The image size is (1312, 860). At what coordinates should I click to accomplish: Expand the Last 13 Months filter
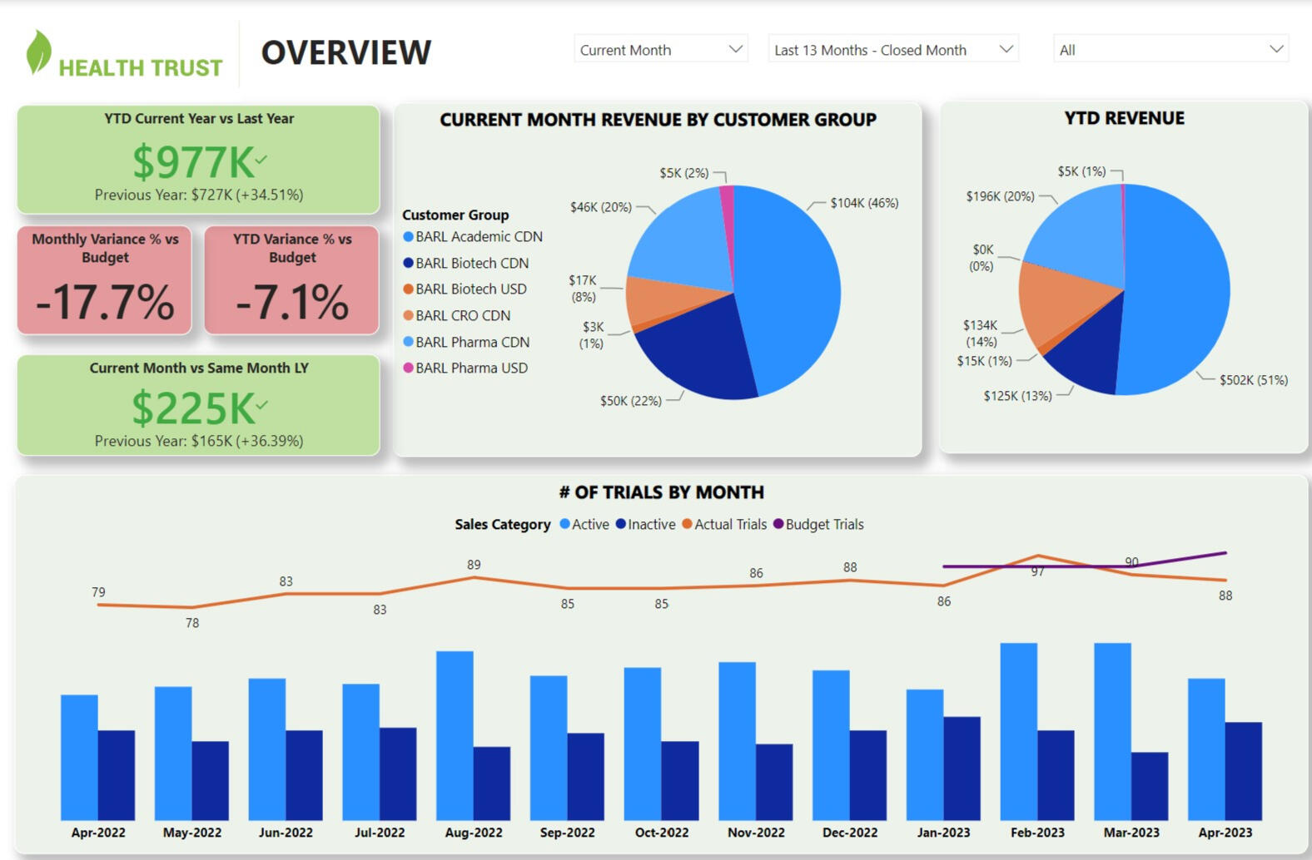pos(893,50)
